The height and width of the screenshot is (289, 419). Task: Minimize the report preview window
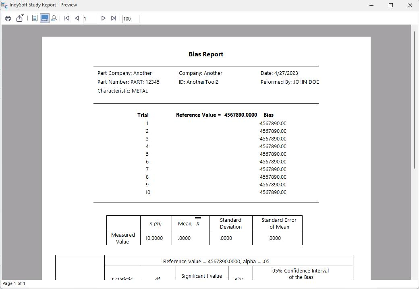click(x=371, y=5)
